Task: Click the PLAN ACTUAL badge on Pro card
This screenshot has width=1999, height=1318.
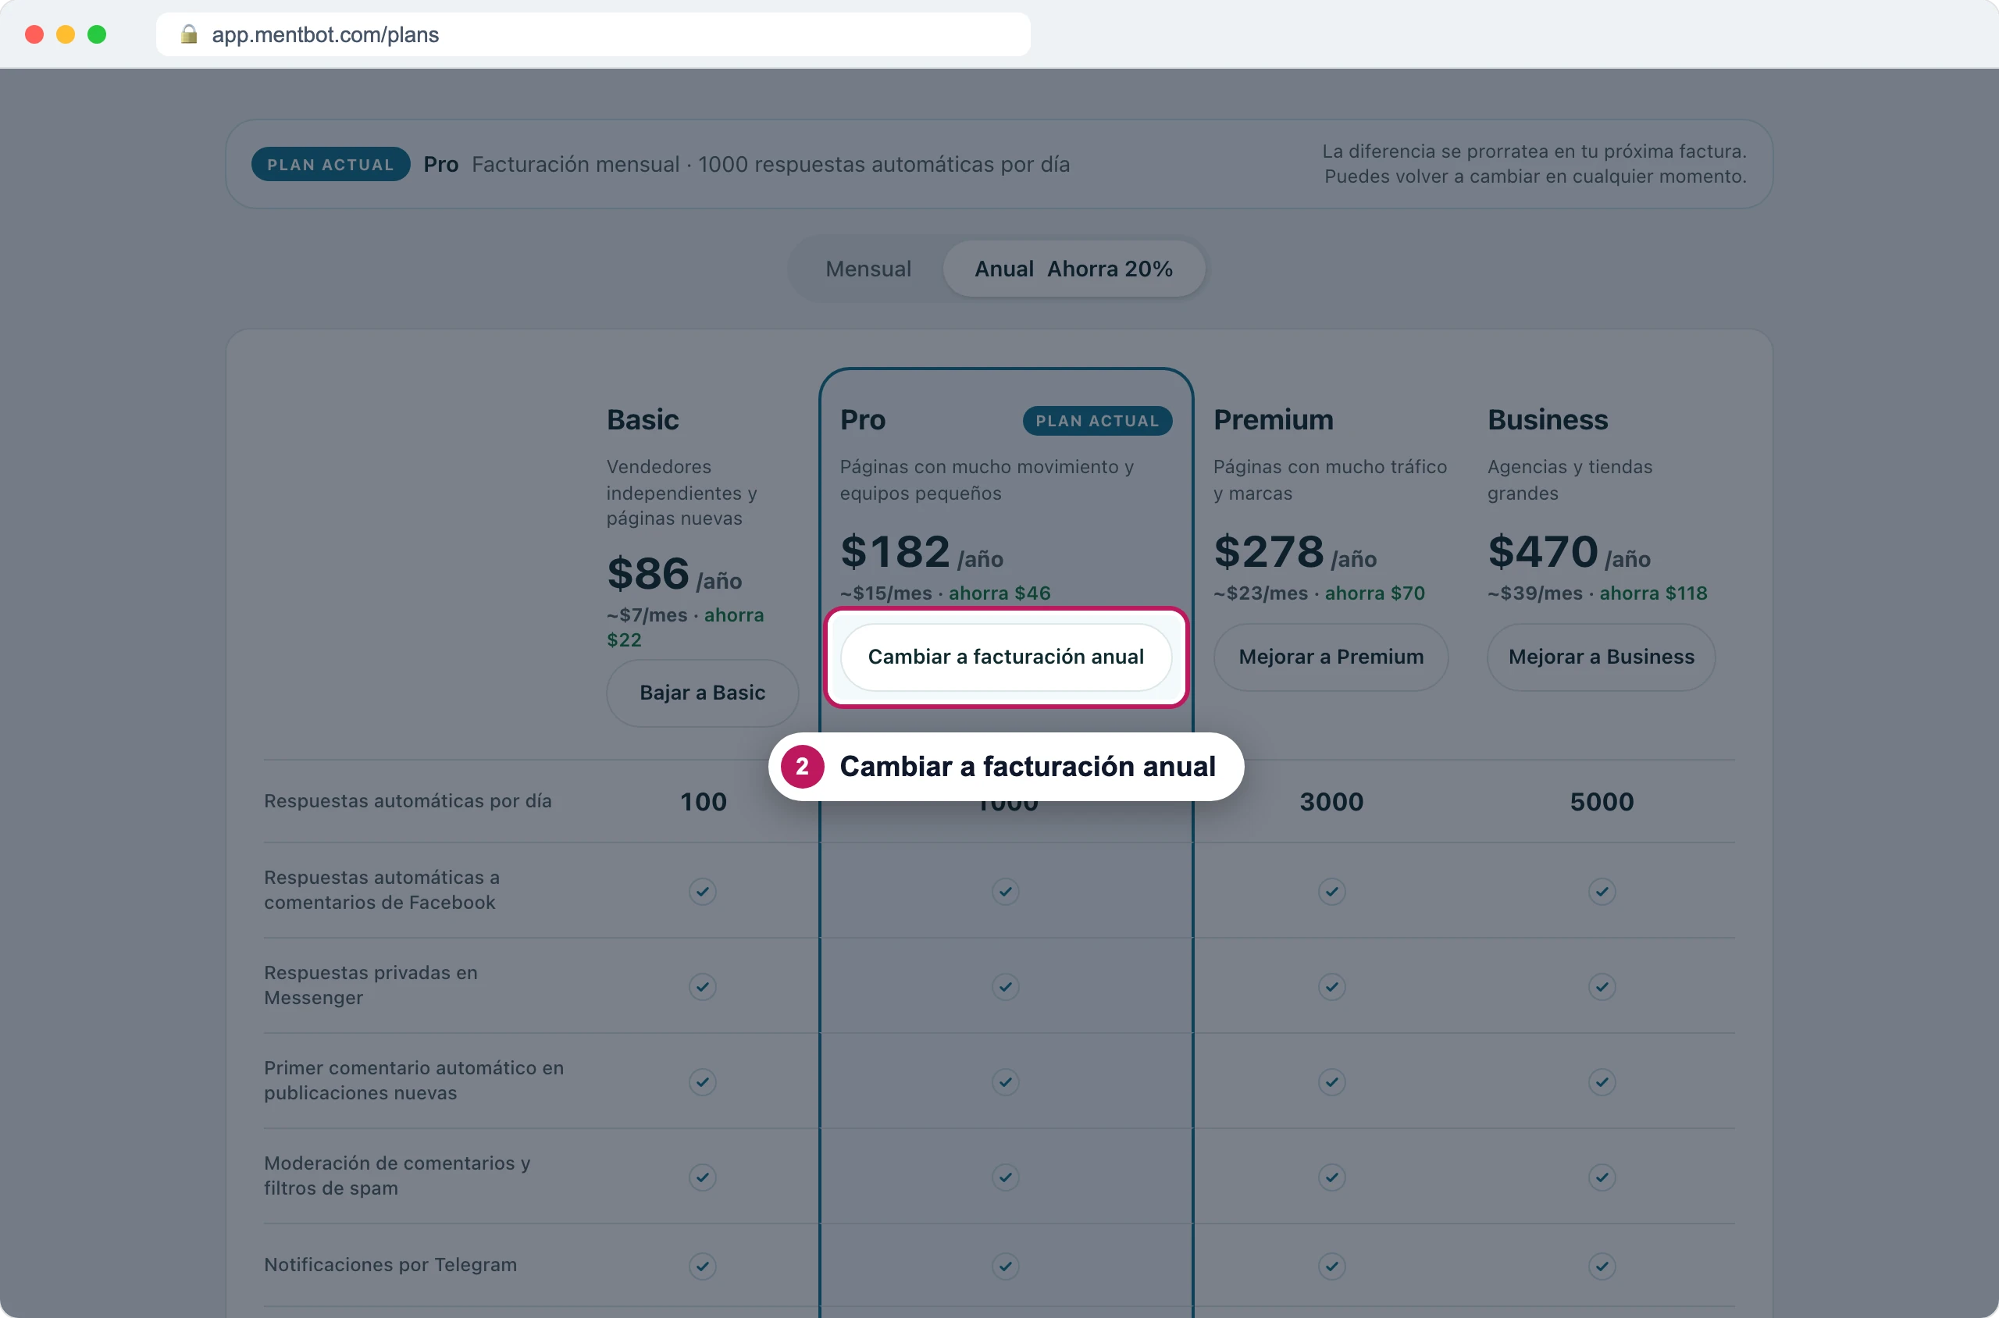Action: (1096, 420)
